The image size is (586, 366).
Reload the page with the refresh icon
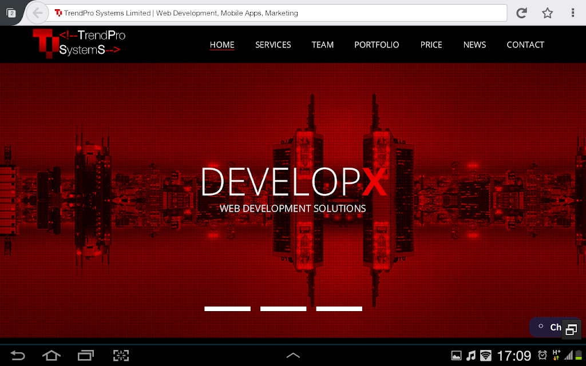[521, 13]
